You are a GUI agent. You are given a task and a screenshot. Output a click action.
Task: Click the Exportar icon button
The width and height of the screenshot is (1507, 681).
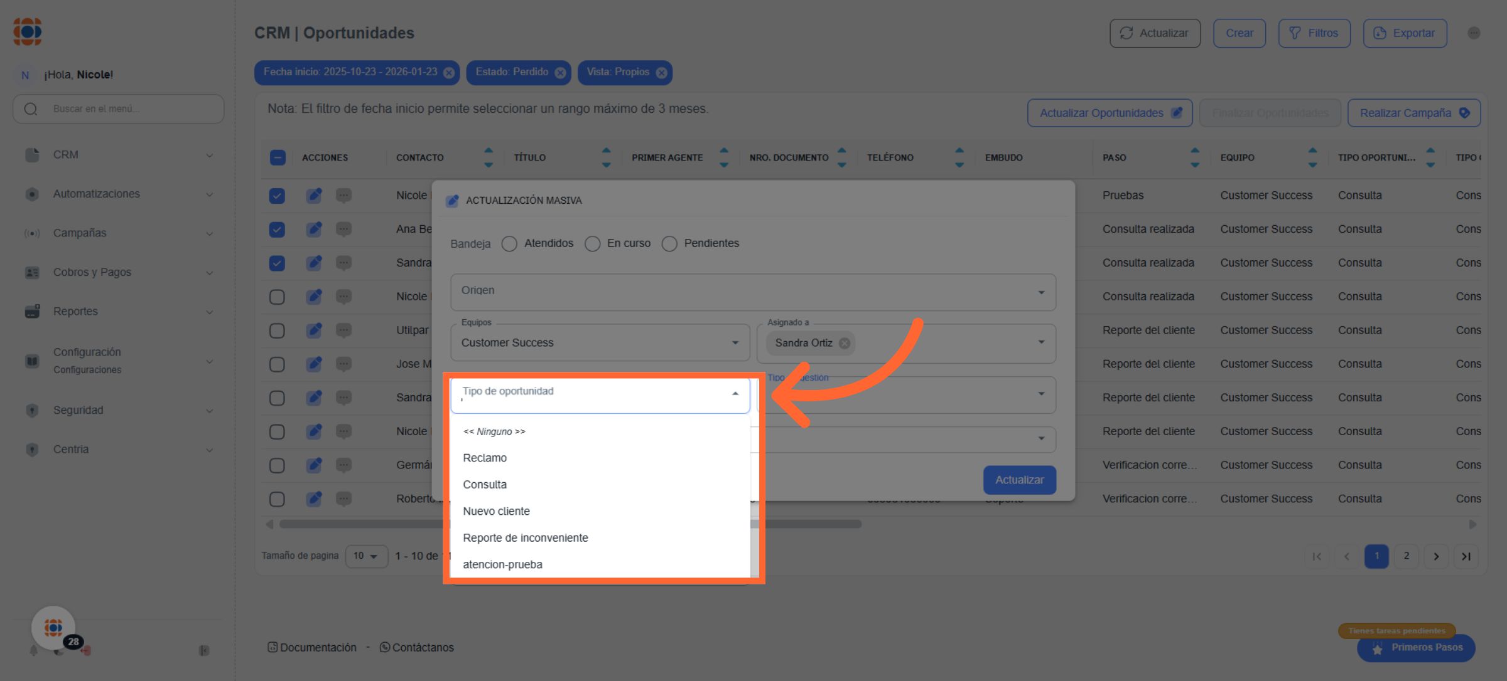[x=1380, y=33]
